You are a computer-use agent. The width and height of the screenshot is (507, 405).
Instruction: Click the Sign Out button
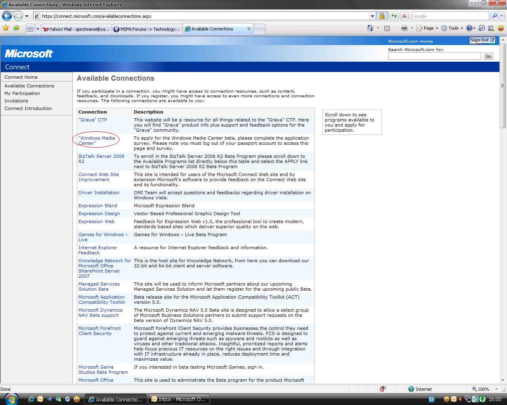[x=482, y=40]
